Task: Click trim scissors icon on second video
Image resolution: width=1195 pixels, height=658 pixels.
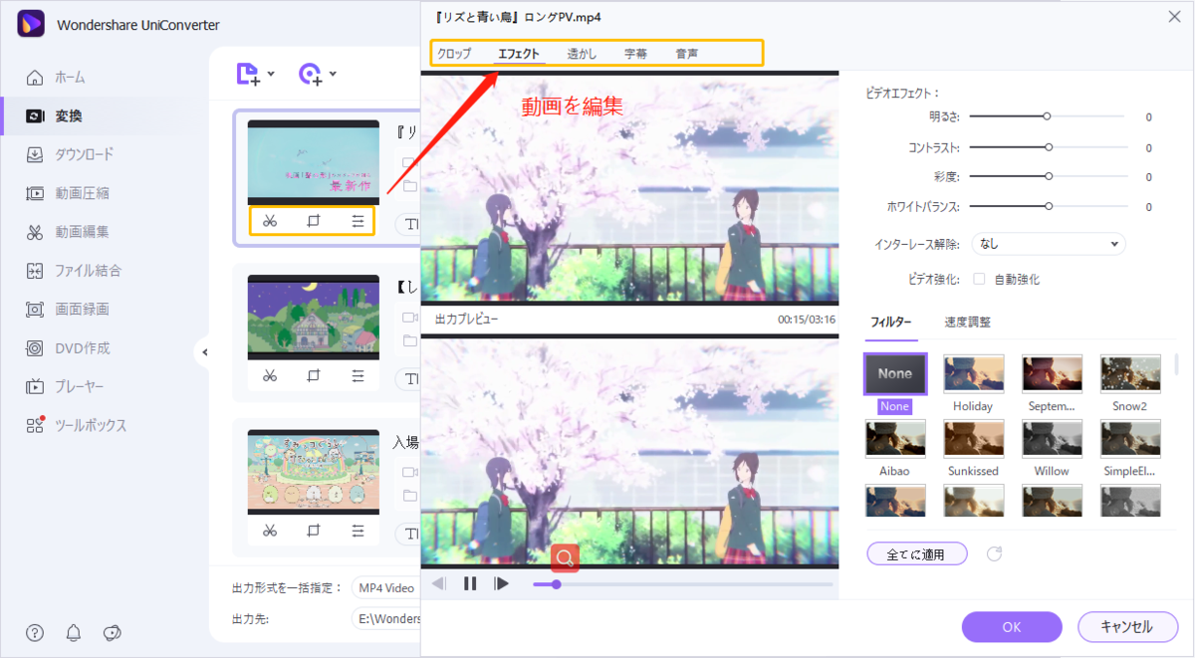Action: click(x=269, y=375)
